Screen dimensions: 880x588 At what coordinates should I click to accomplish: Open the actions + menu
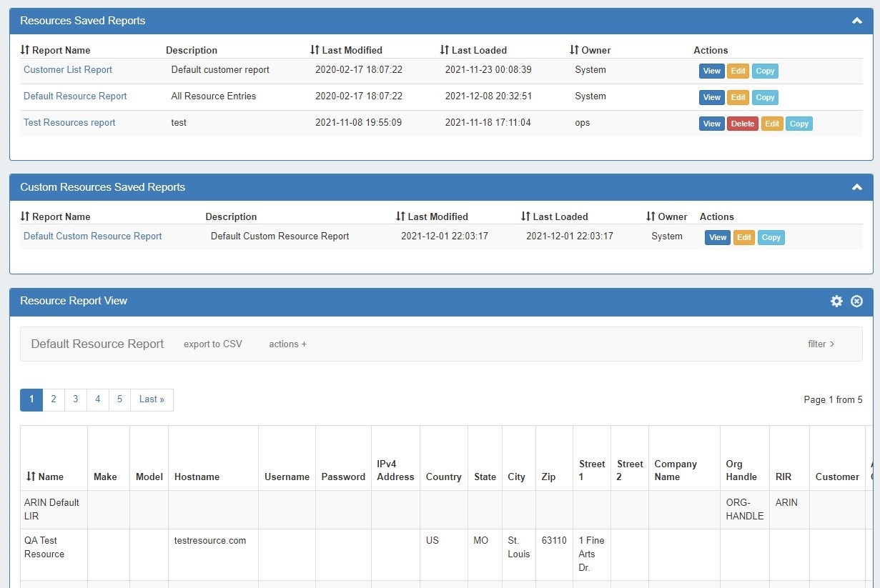tap(287, 344)
